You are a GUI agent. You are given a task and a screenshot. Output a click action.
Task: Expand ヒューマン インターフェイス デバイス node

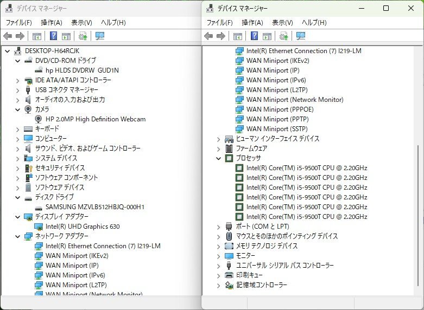(218, 139)
